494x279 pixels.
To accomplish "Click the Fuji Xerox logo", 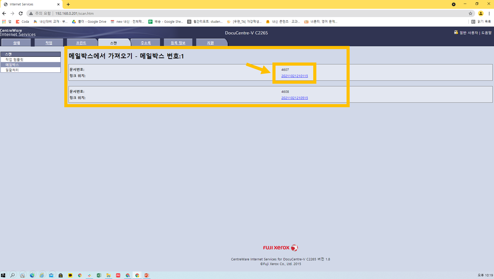I will click(280, 248).
